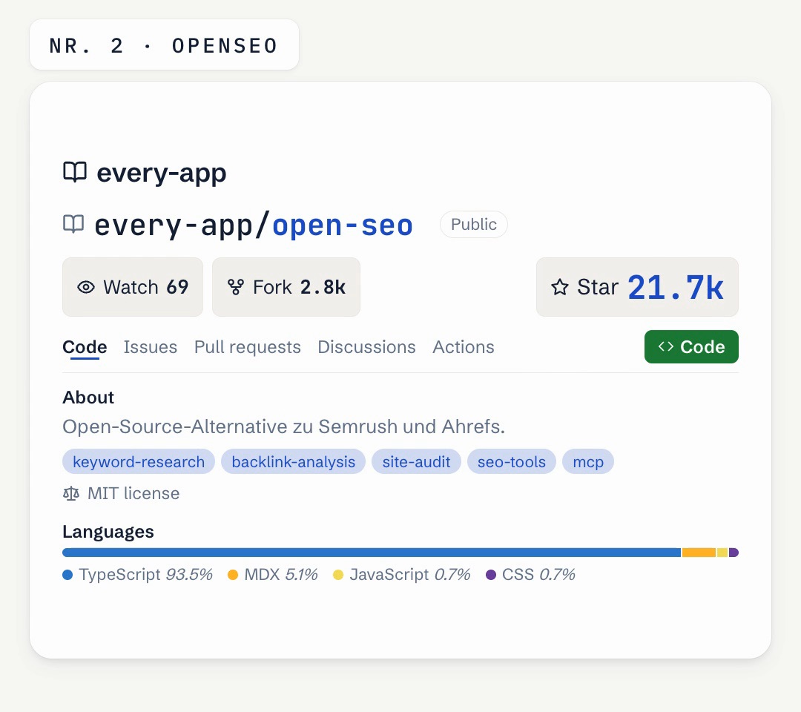
Task: Click the every-app owner heading
Action: pyautogui.click(x=162, y=173)
